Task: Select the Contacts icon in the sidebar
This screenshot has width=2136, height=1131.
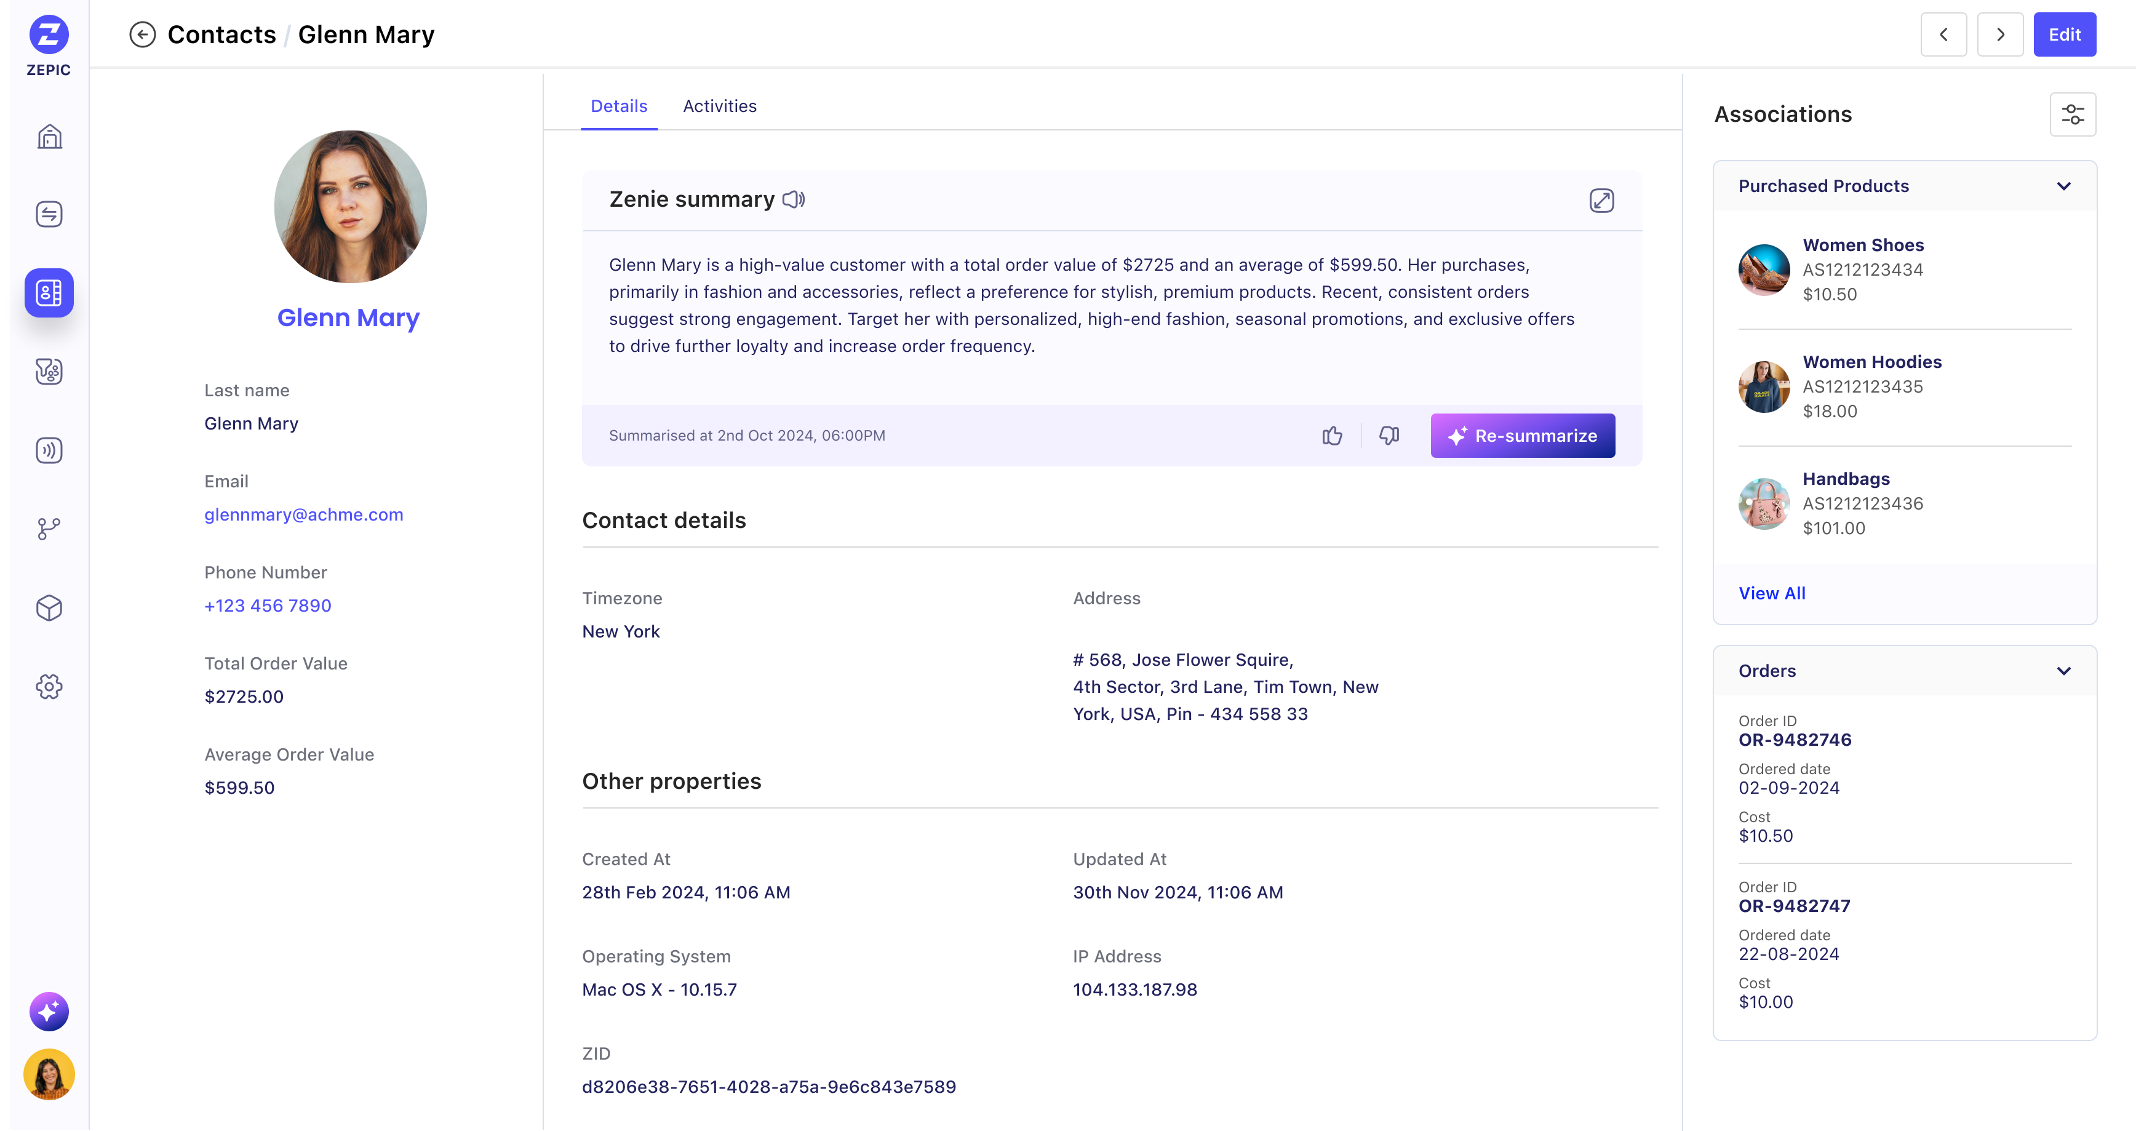Action: coord(49,293)
